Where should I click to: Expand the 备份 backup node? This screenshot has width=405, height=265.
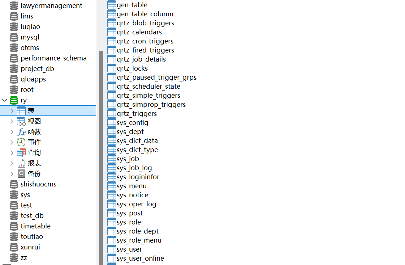12,174
